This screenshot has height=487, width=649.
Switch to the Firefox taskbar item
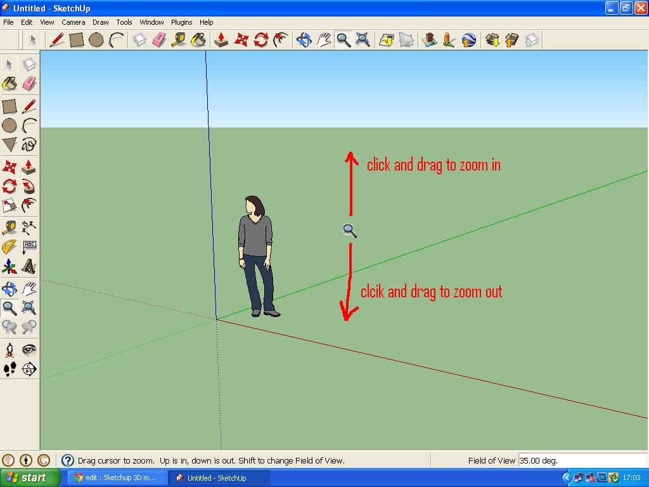[x=117, y=477]
